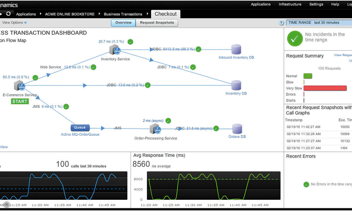This screenshot has height=211, width=352.
Task: Click the health check next to 26.7 ms
Action: tap(130, 42)
